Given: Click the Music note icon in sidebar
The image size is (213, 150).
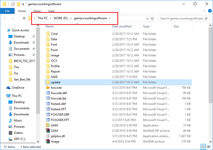Looking at the screenshot, I should pos(10,121).
